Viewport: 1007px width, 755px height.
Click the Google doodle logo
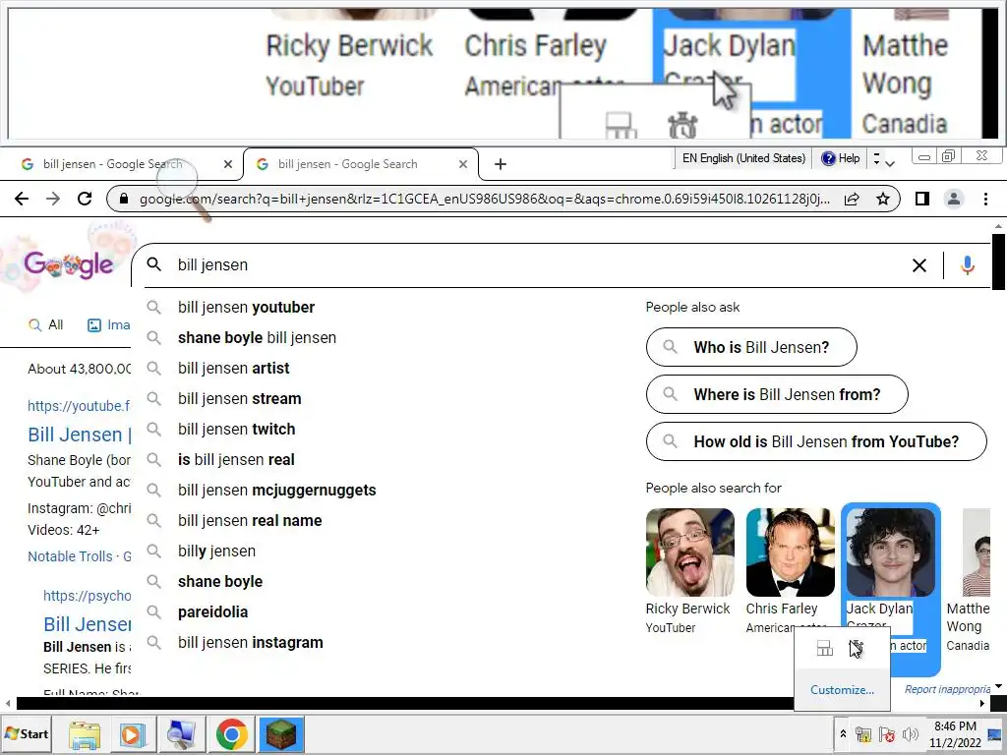point(68,264)
